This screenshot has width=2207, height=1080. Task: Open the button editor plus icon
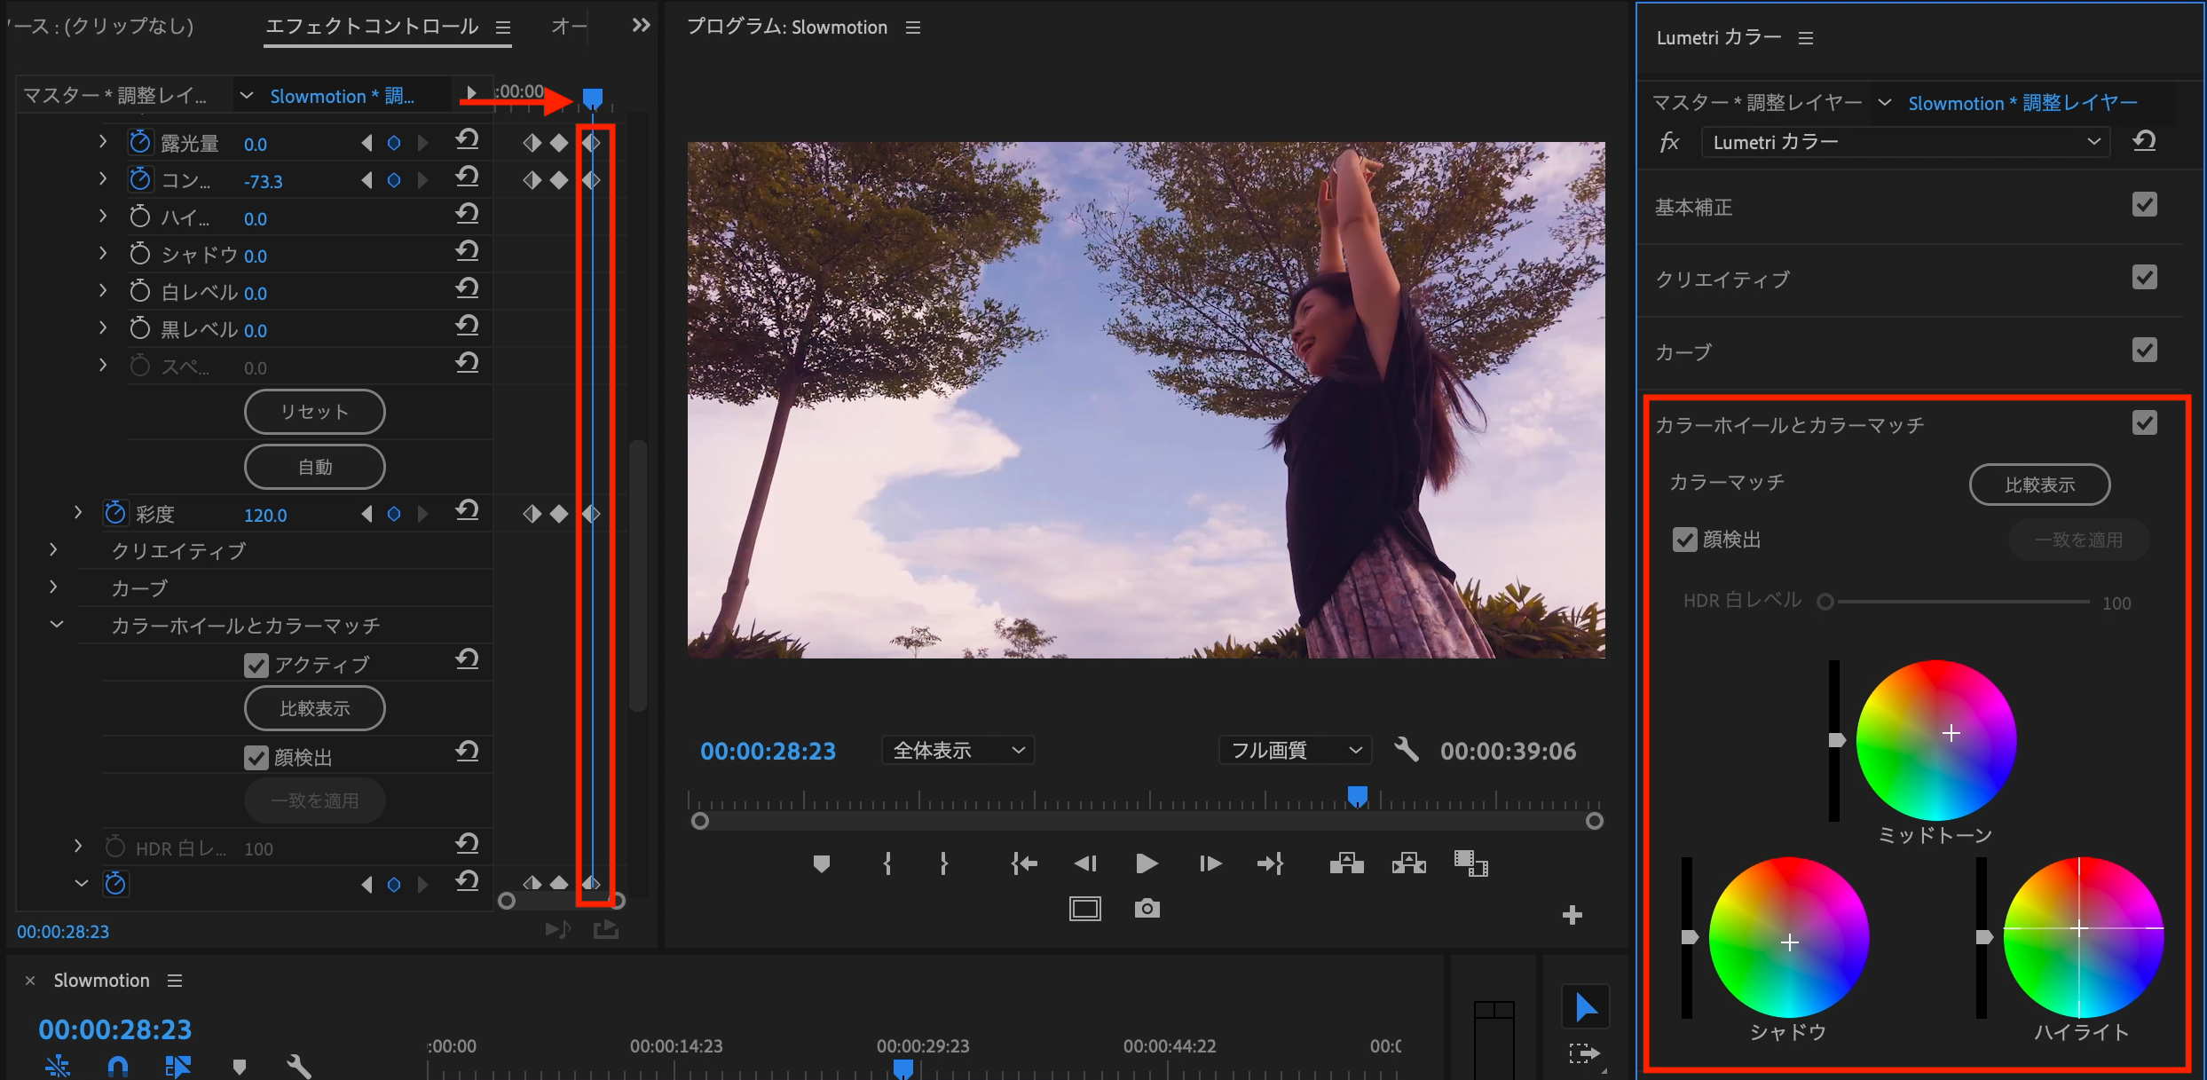tap(1572, 915)
